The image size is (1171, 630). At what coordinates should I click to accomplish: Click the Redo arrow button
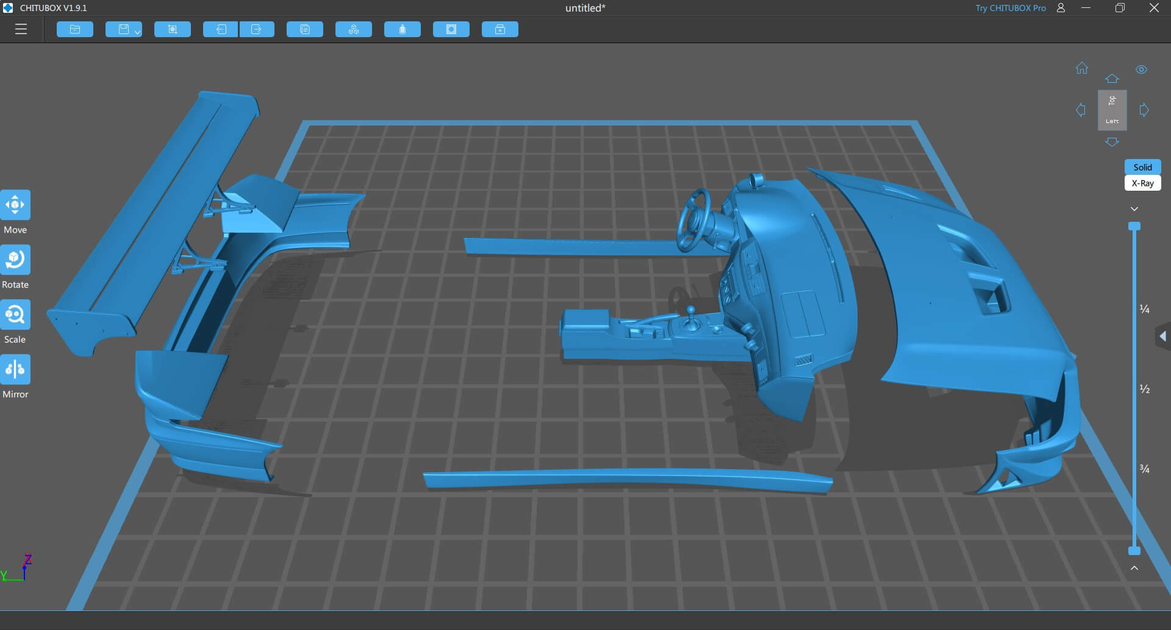coord(257,29)
